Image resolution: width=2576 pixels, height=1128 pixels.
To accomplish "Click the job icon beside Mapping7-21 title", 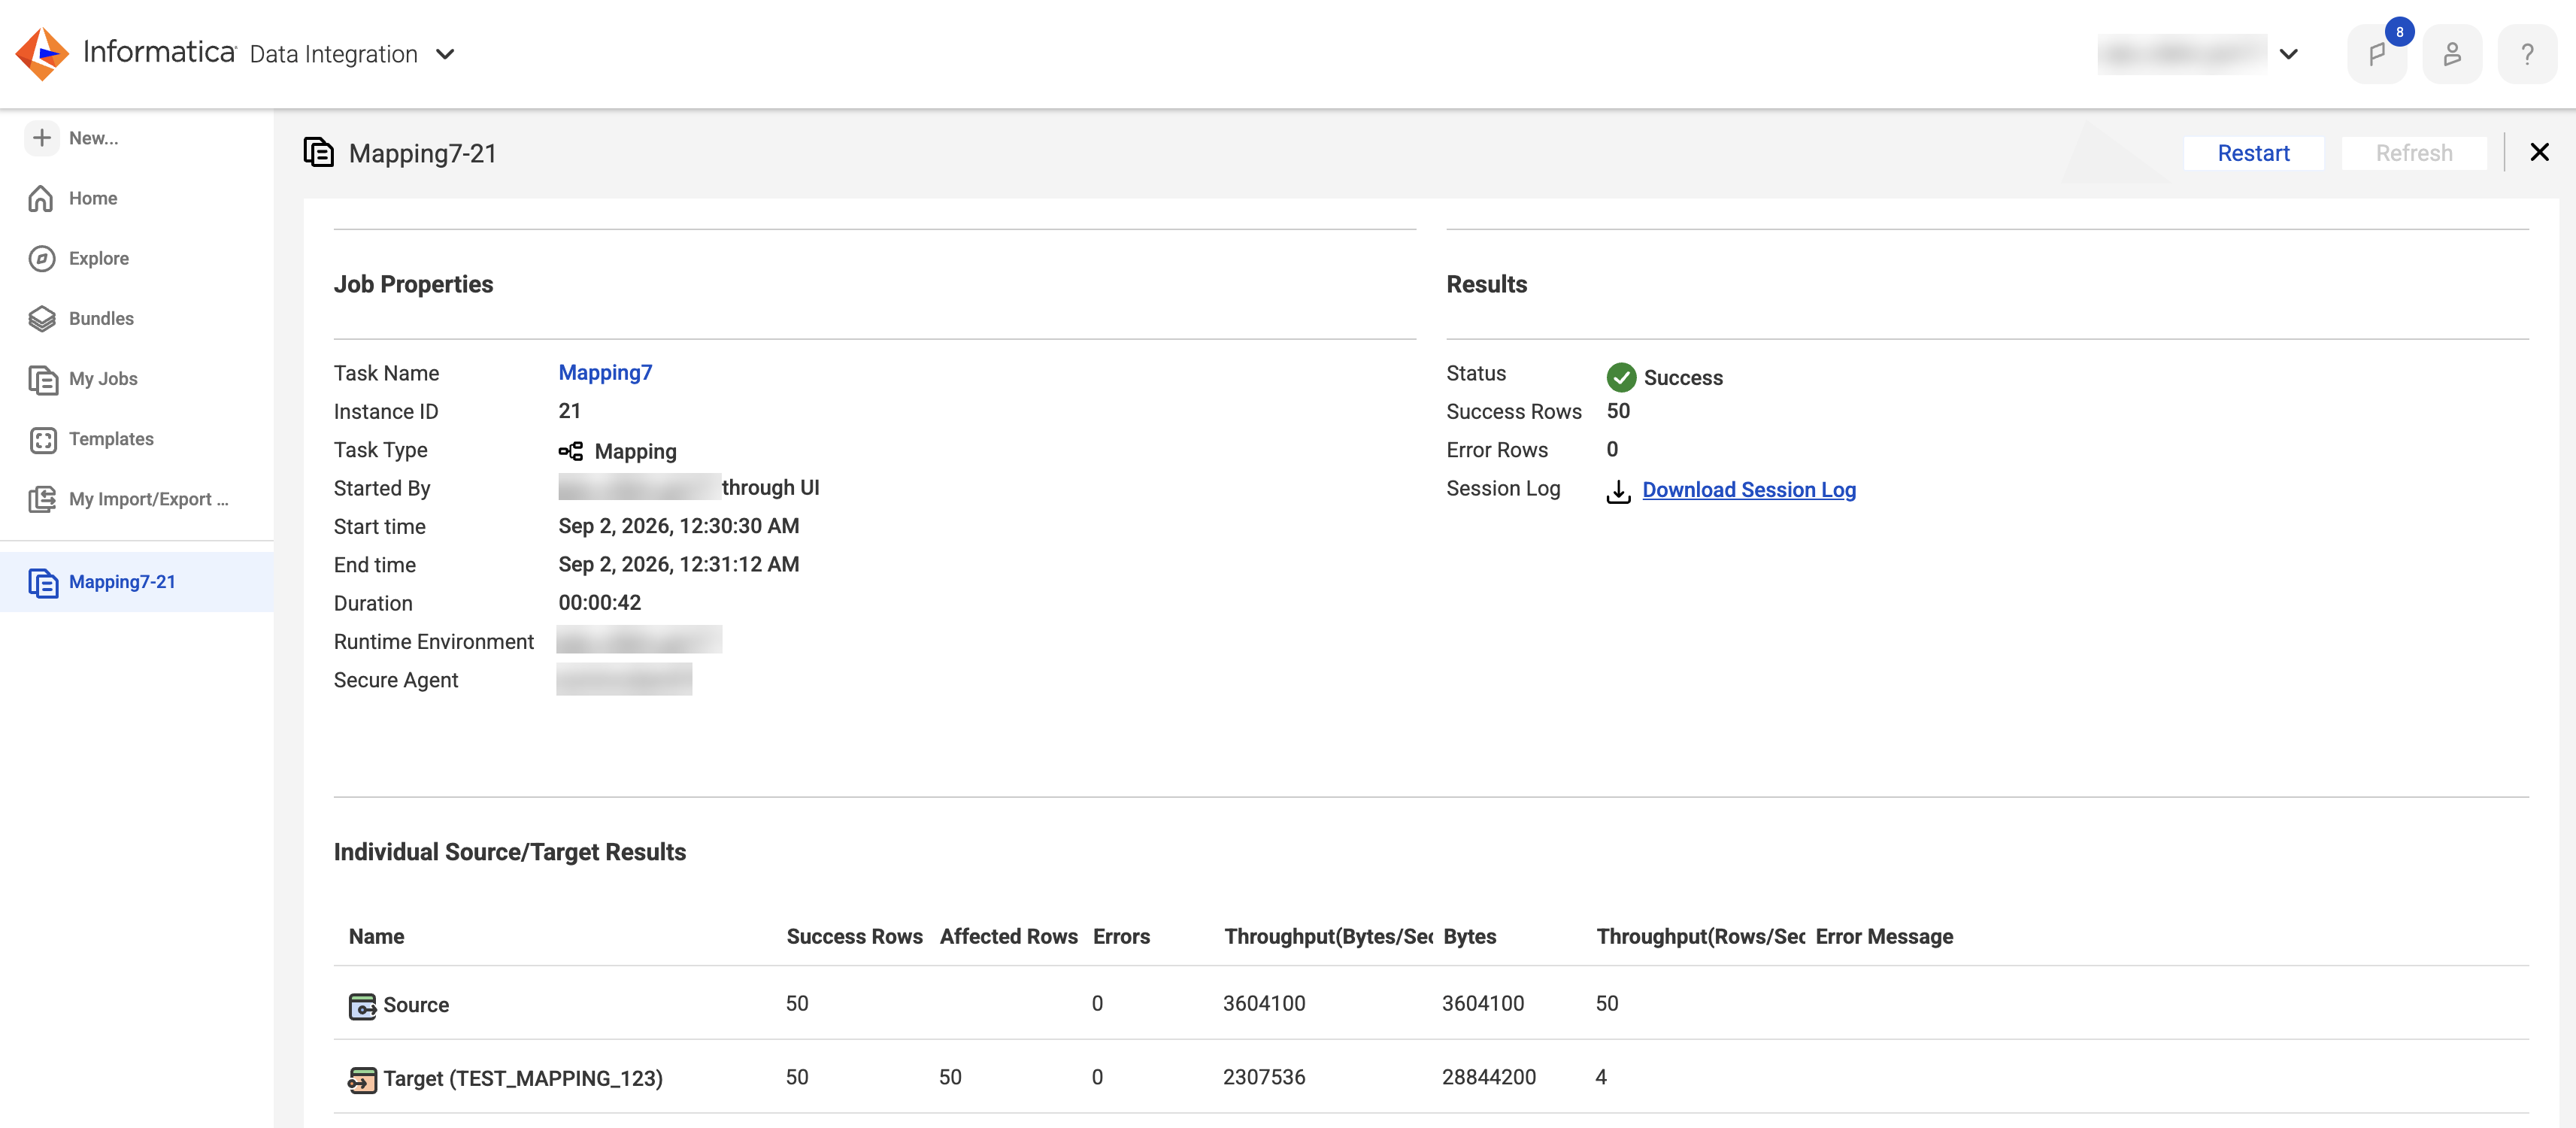I will pyautogui.click(x=318, y=152).
